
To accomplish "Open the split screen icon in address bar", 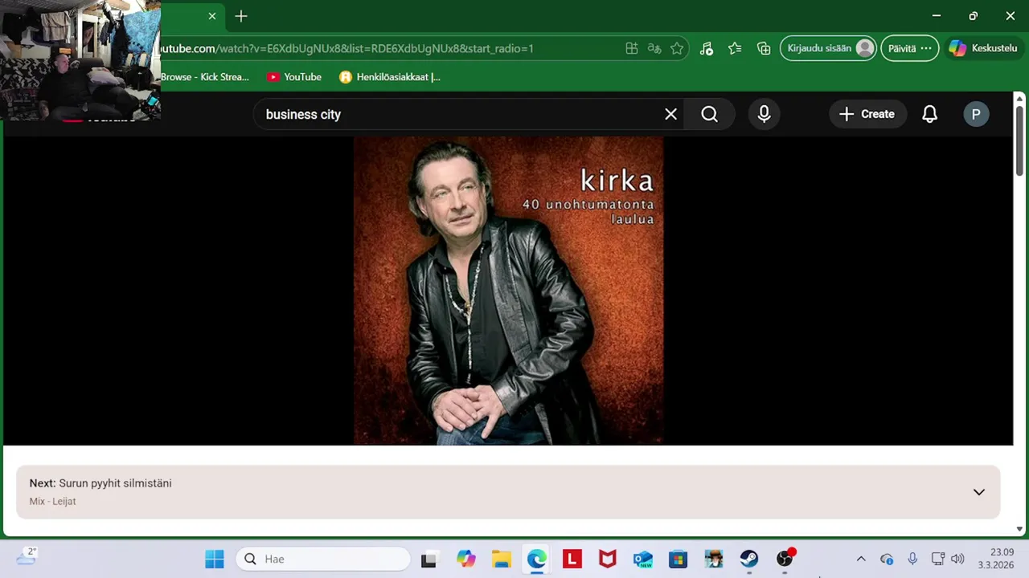I will (x=632, y=48).
